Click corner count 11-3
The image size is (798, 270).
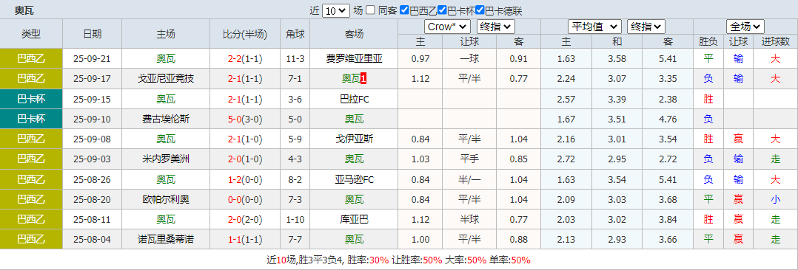click(x=295, y=58)
